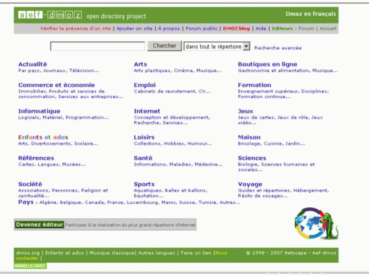Open the Loisirs category
369x276 pixels.
pos(144,137)
